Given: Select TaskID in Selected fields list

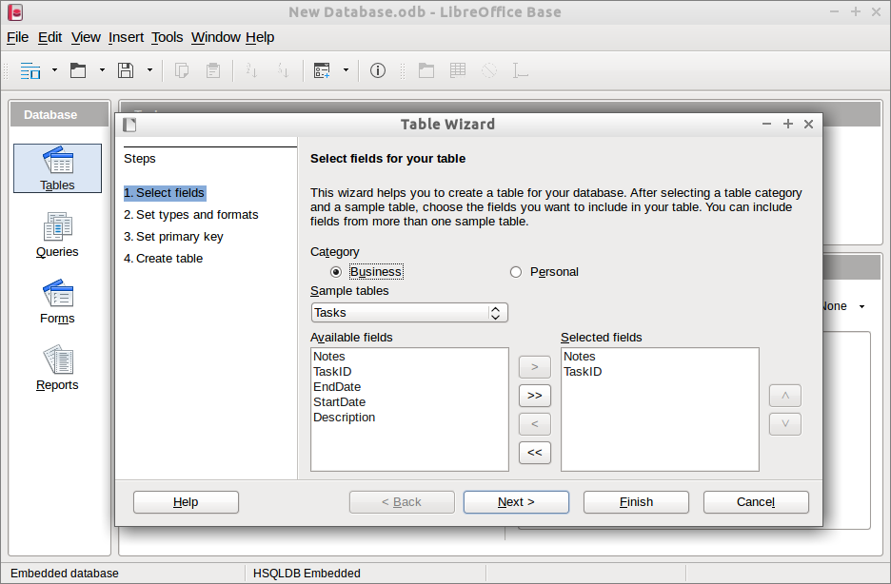Looking at the screenshot, I should [x=583, y=372].
